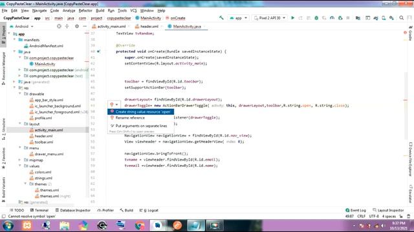
Task: Collapse the values folder
Action: (x=20, y=166)
